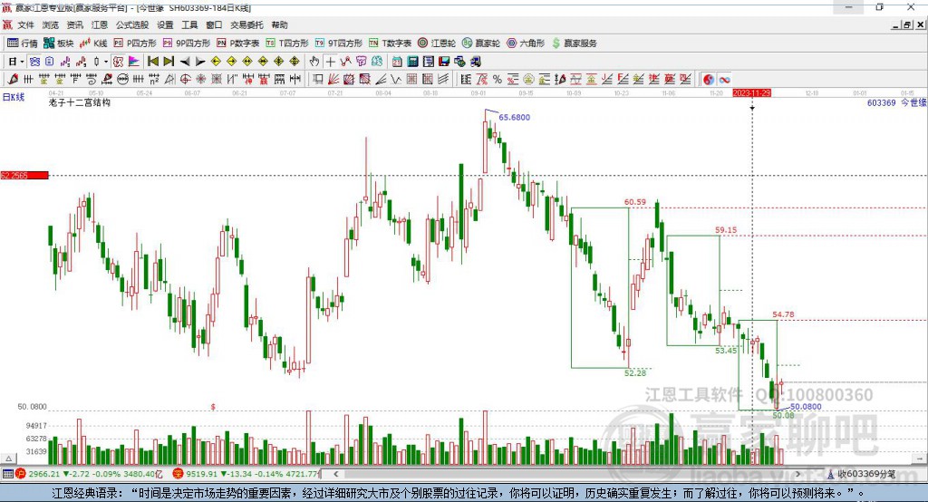Open the 交易委托 menu
Screen dimensions: 928x502
coord(246,24)
